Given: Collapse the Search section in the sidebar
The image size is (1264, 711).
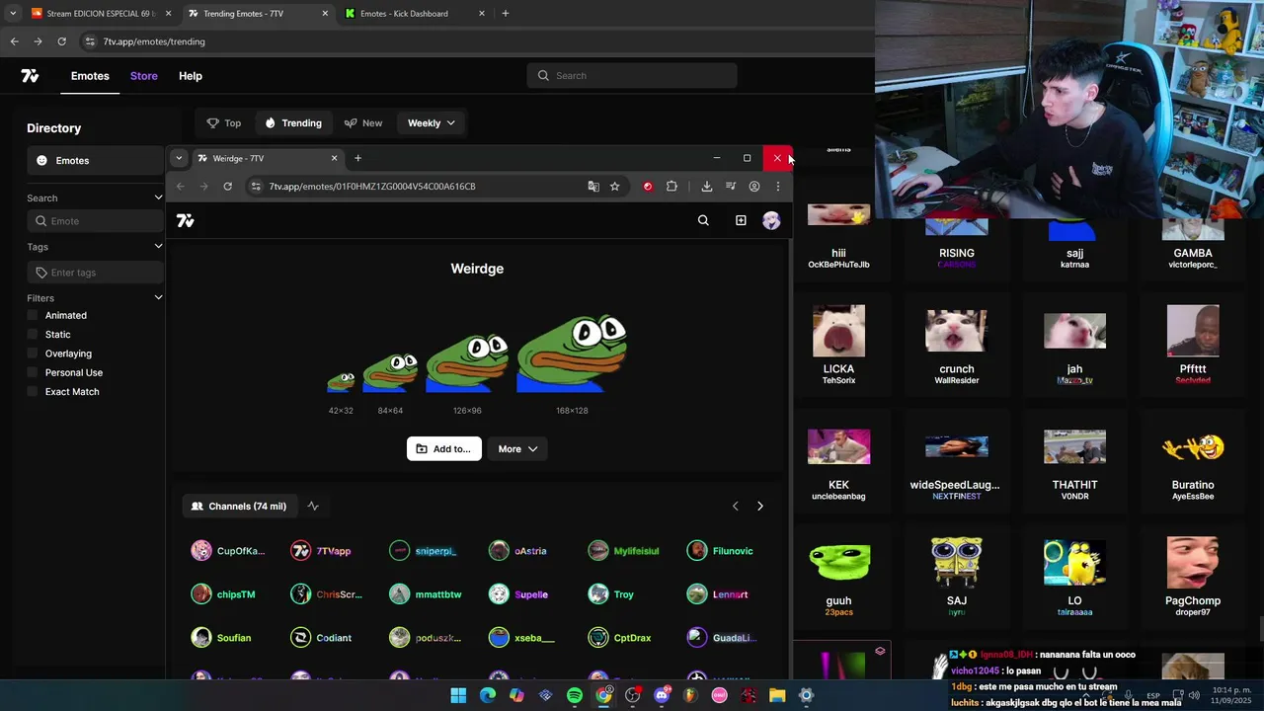Looking at the screenshot, I should [158, 197].
